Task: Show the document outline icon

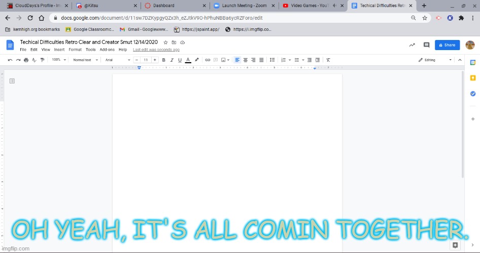Action: (12, 81)
